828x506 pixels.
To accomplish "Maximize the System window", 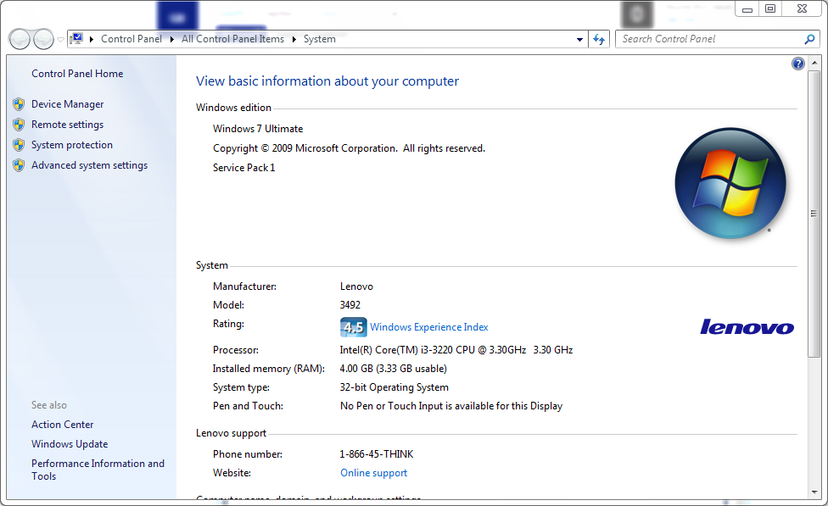I will 770,9.
